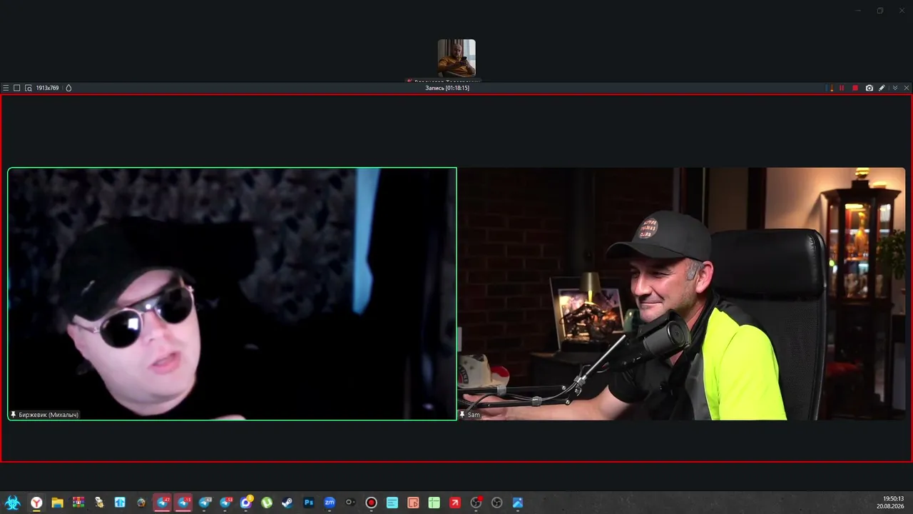This screenshot has width=913, height=514.
Task: Open File Explorer from the taskbar
Action: point(57,503)
